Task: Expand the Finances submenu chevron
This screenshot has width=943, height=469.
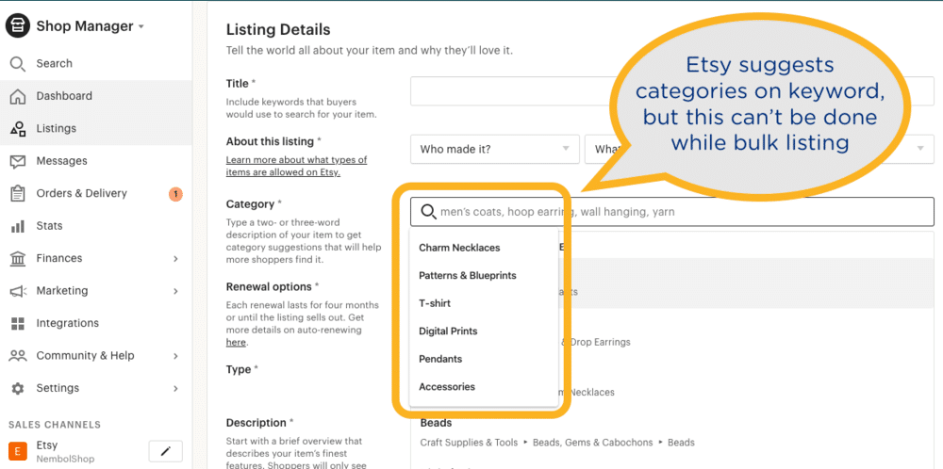Action: [175, 259]
